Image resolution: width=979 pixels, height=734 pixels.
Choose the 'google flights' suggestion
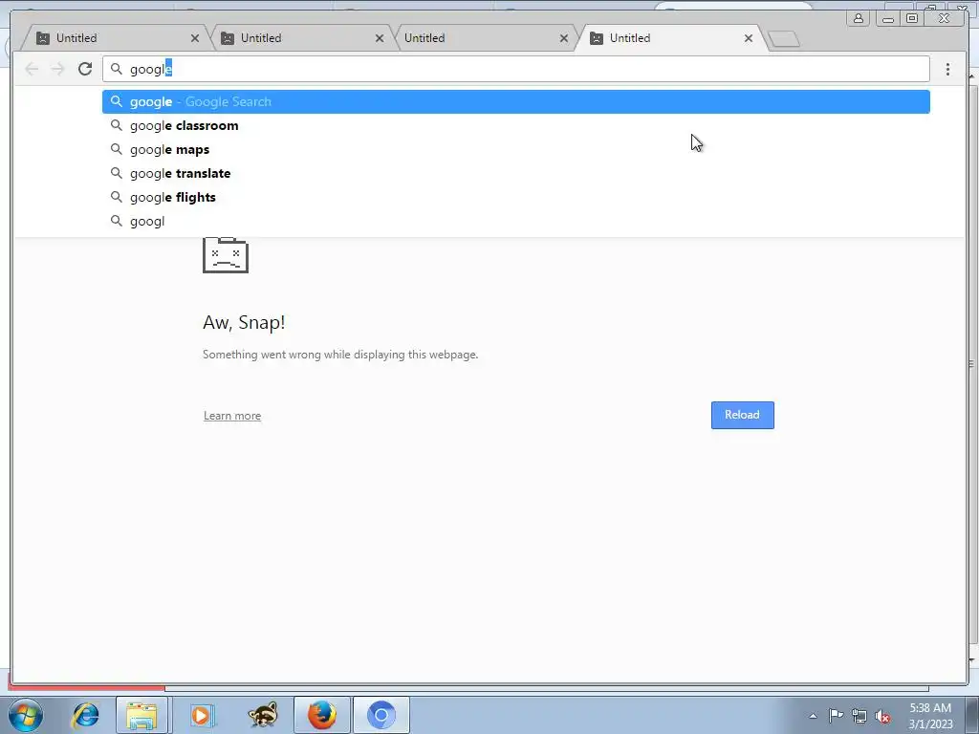(x=515, y=197)
